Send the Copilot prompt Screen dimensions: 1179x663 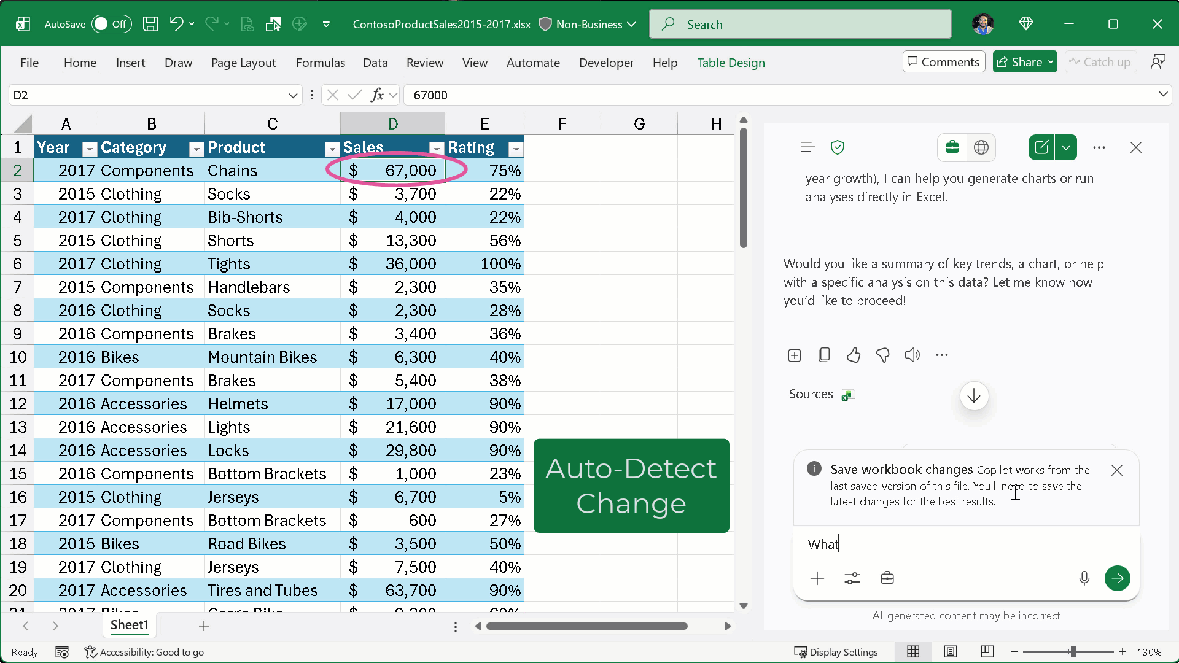click(x=1117, y=578)
